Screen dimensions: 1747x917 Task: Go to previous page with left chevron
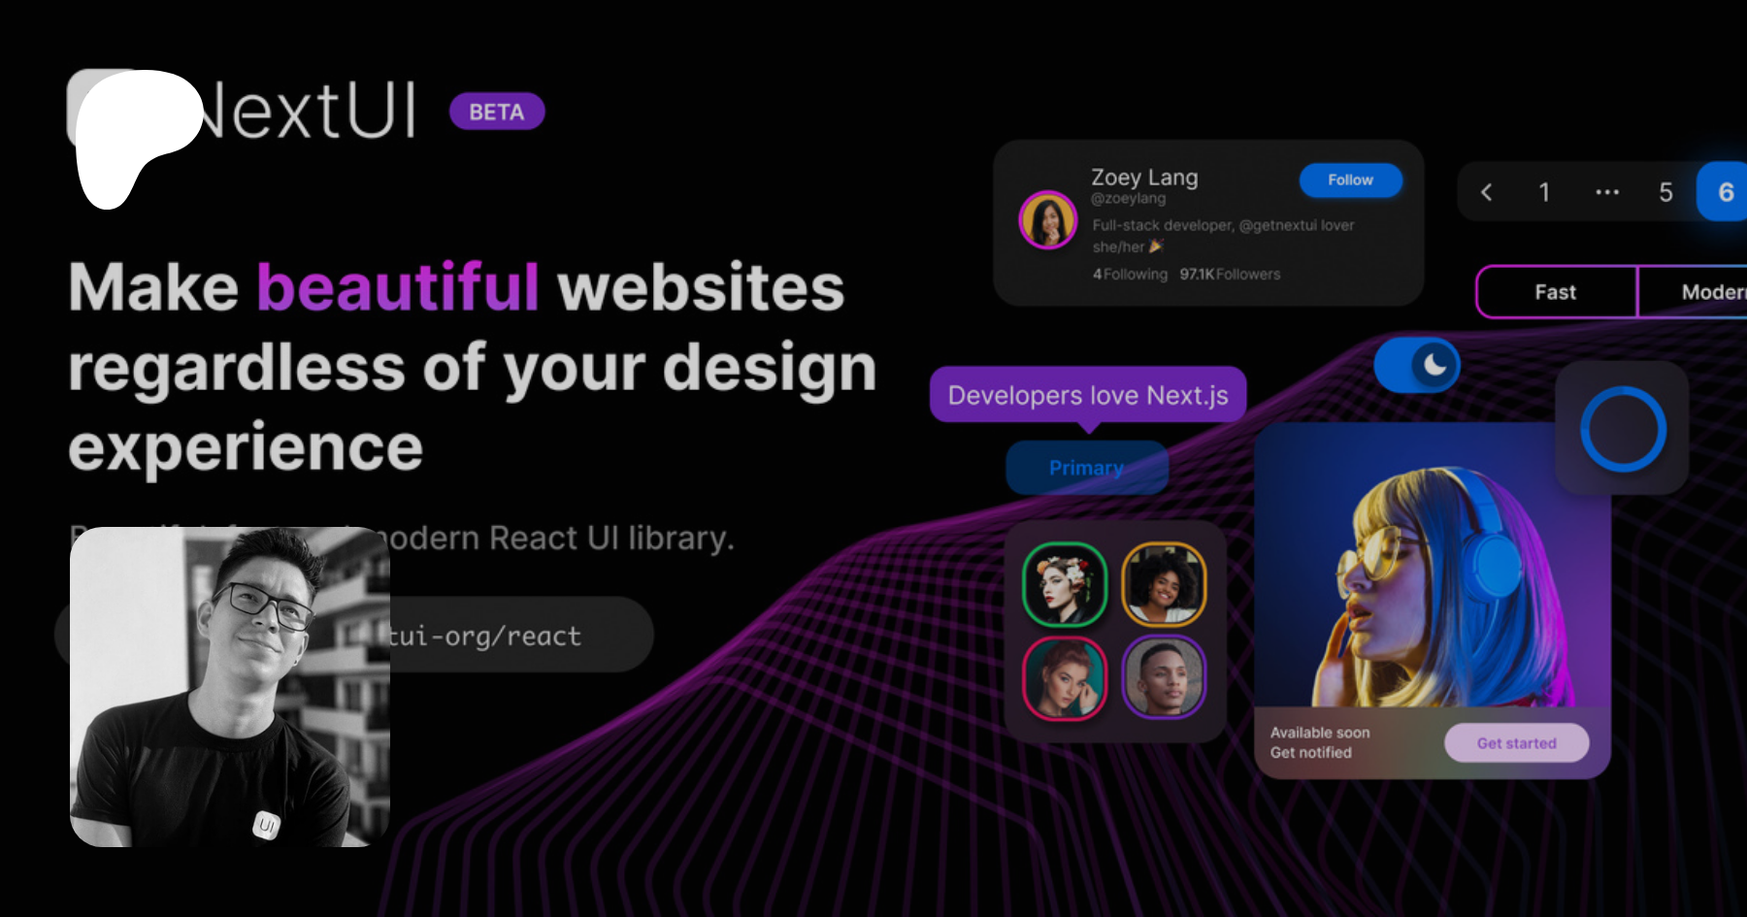(1487, 192)
